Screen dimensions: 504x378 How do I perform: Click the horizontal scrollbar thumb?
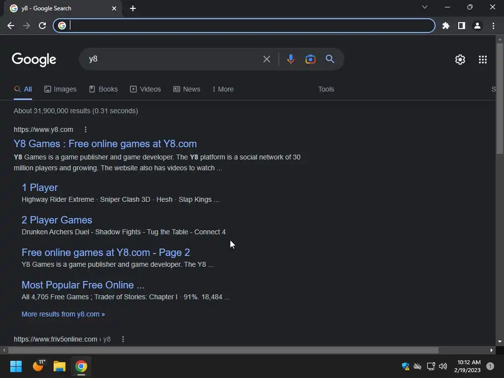(x=223, y=350)
